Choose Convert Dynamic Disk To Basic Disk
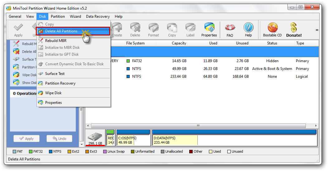328x171 pixels. [73, 64]
